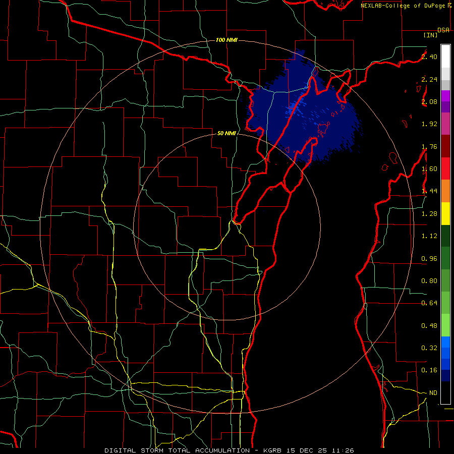The width and height of the screenshot is (454, 454).
Task: Click the 0.80 legend value
Action: pyautogui.click(x=429, y=281)
